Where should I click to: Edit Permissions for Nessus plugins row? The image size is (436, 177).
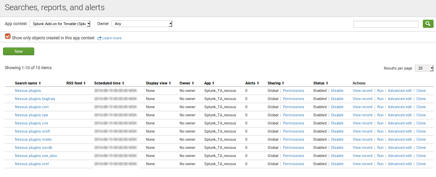tap(293, 91)
